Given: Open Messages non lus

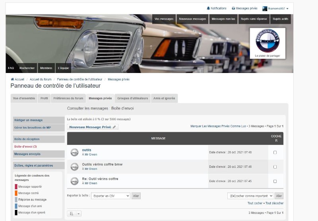Looking at the screenshot, I should click(x=223, y=19).
